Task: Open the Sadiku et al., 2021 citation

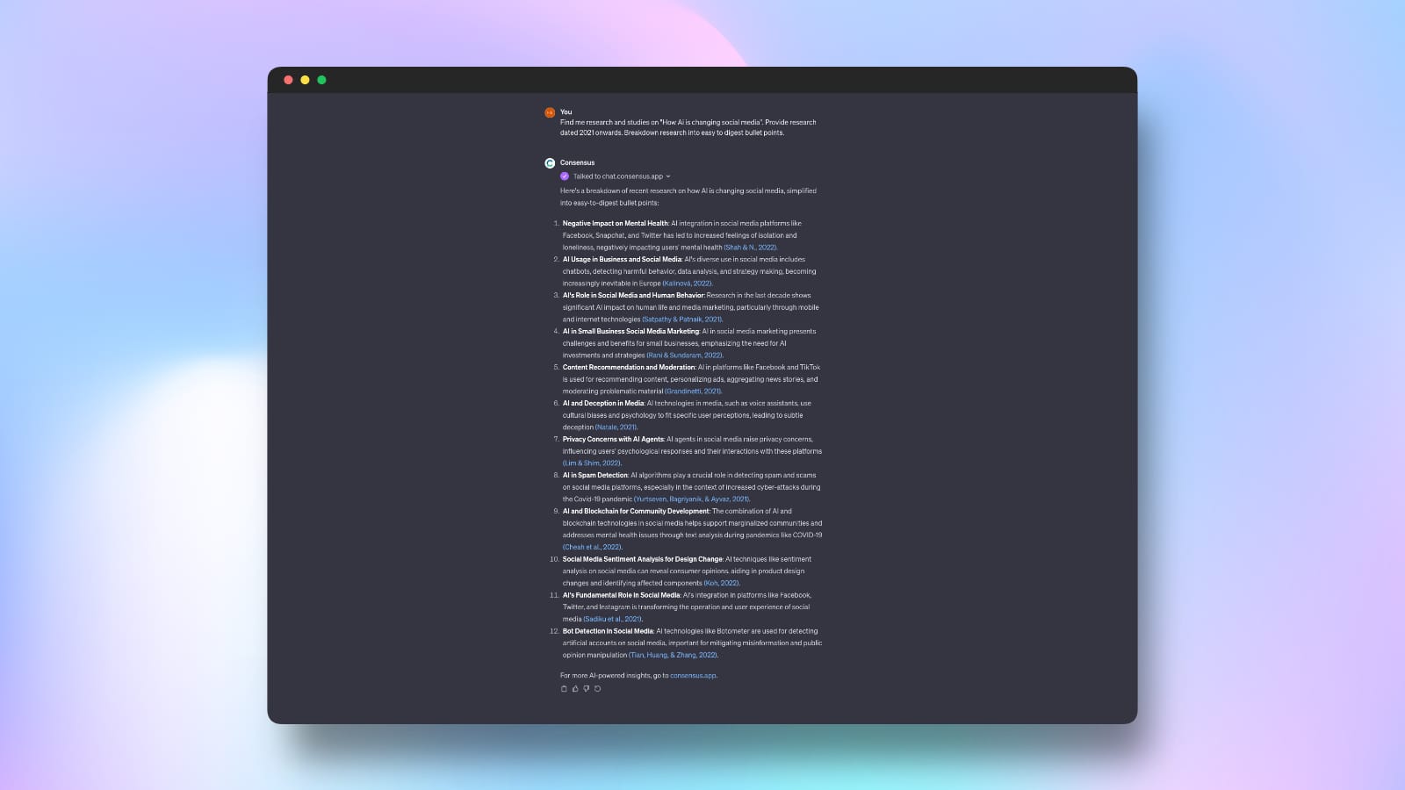Action: coord(613,619)
